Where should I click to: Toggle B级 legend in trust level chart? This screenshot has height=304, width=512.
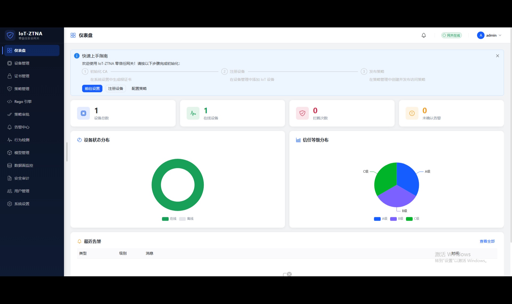pyautogui.click(x=397, y=219)
